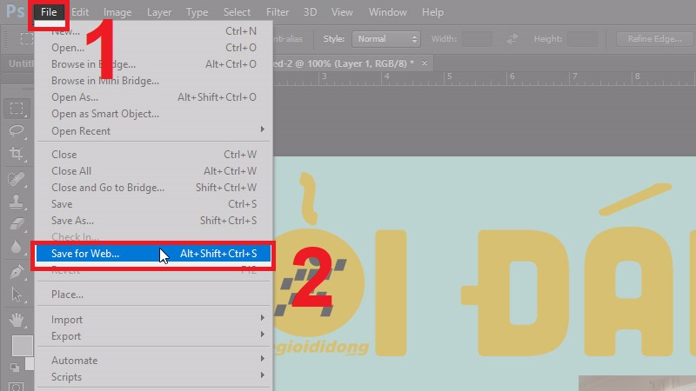Choose Save for Web...
Viewport: 696px width, 391px height.
click(x=154, y=254)
